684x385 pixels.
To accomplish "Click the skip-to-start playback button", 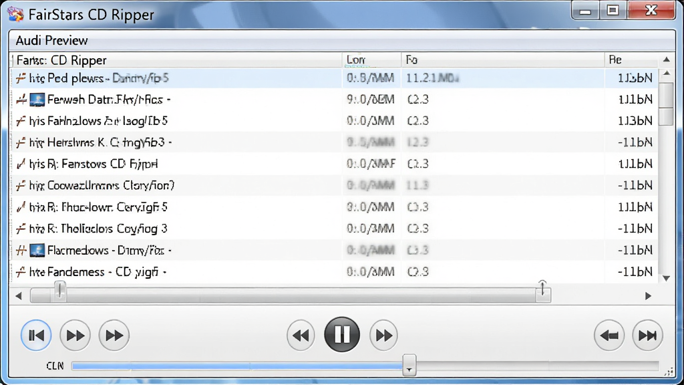I will tap(36, 336).
